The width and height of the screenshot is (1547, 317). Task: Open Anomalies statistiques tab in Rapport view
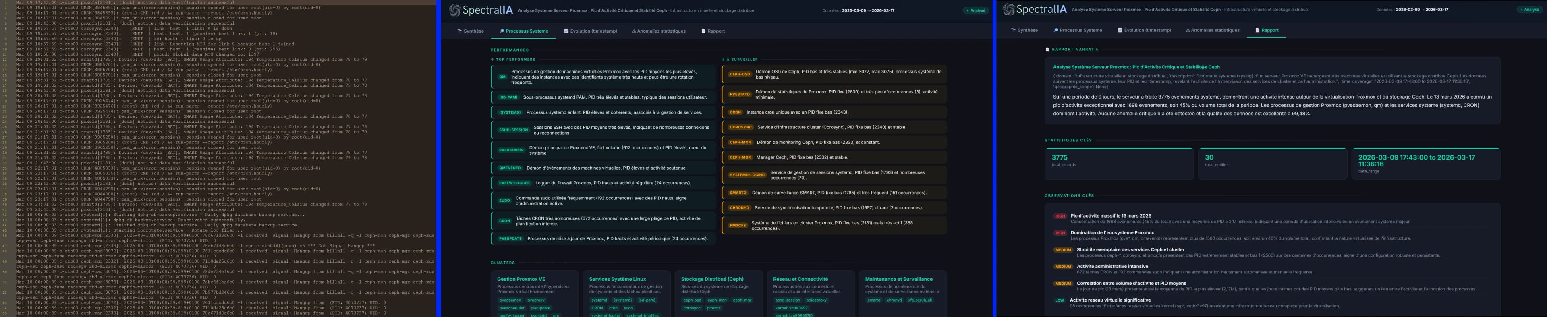coord(1213,30)
